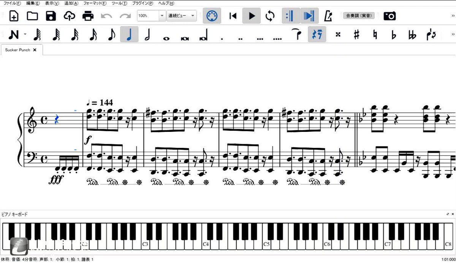Add a double augmentation dot
This screenshot has height=263, width=456.
pos(241,38)
